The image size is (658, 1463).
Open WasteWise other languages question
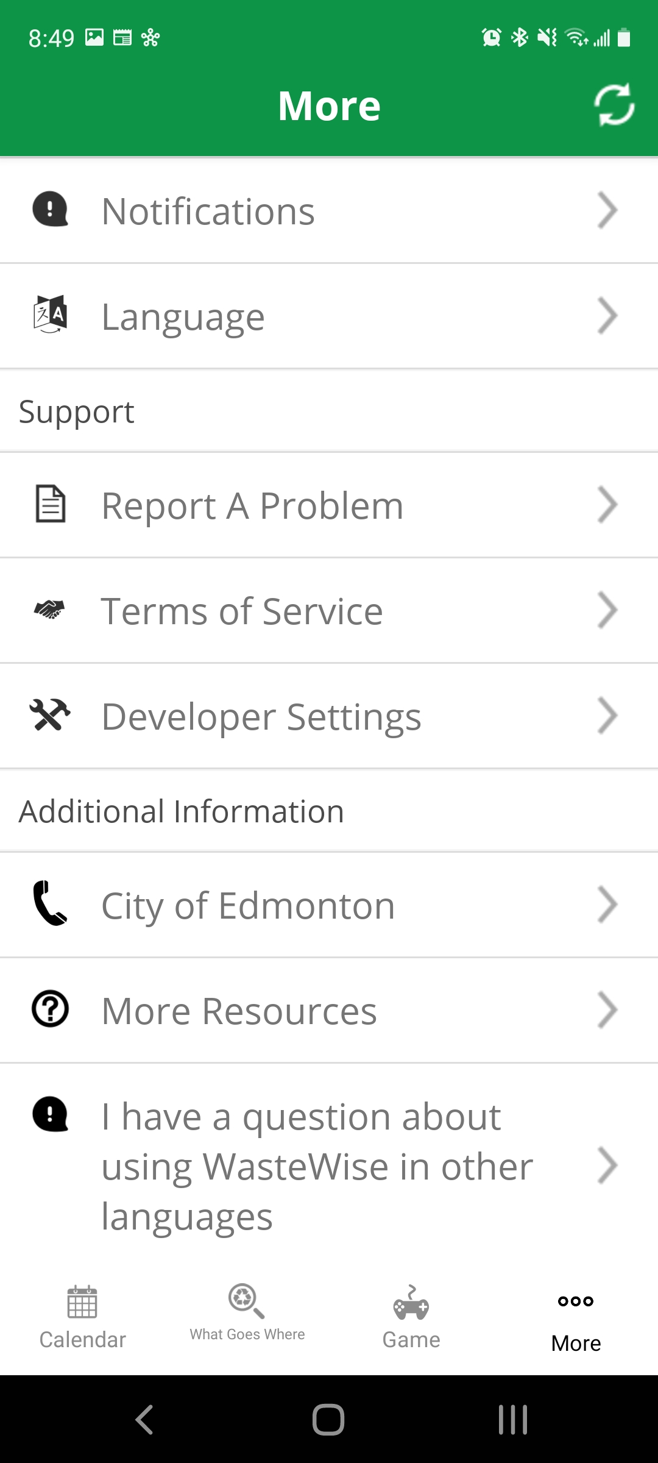(317, 1166)
